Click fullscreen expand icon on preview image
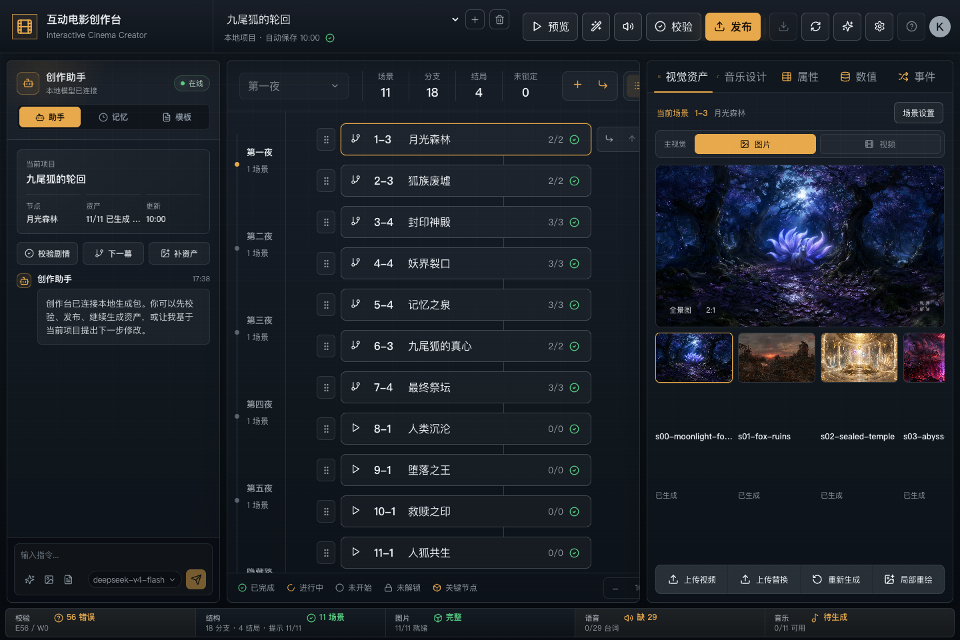Screen dimensions: 960x640 (925, 306)
